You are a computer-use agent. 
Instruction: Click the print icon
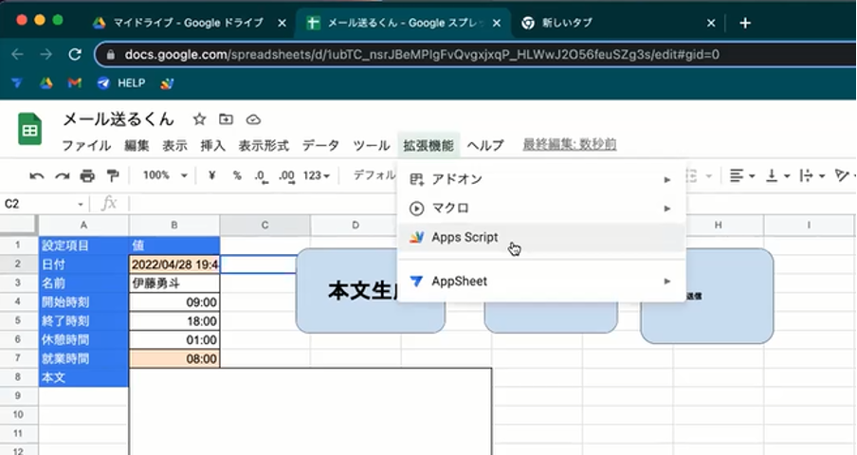point(87,176)
